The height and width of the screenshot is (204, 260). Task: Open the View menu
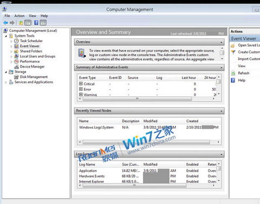coord(32,16)
